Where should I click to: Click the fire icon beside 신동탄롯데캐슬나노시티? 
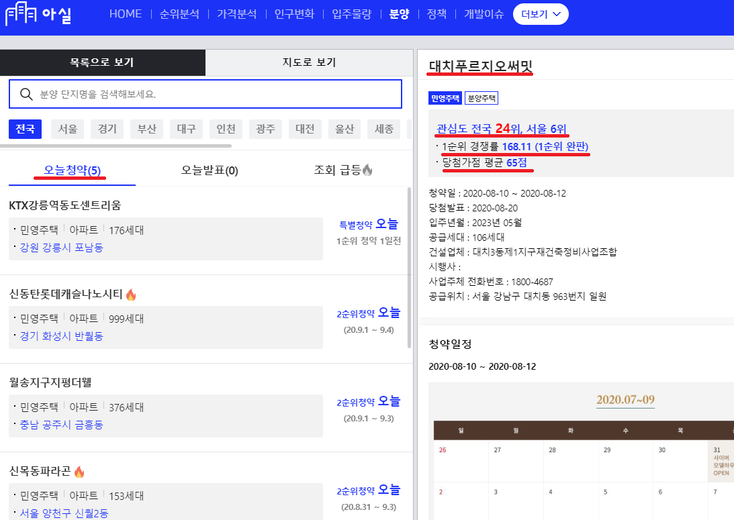point(131,294)
